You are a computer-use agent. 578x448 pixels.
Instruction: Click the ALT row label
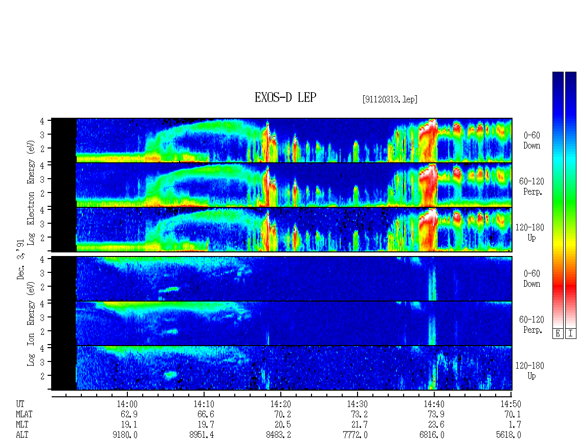(x=22, y=435)
